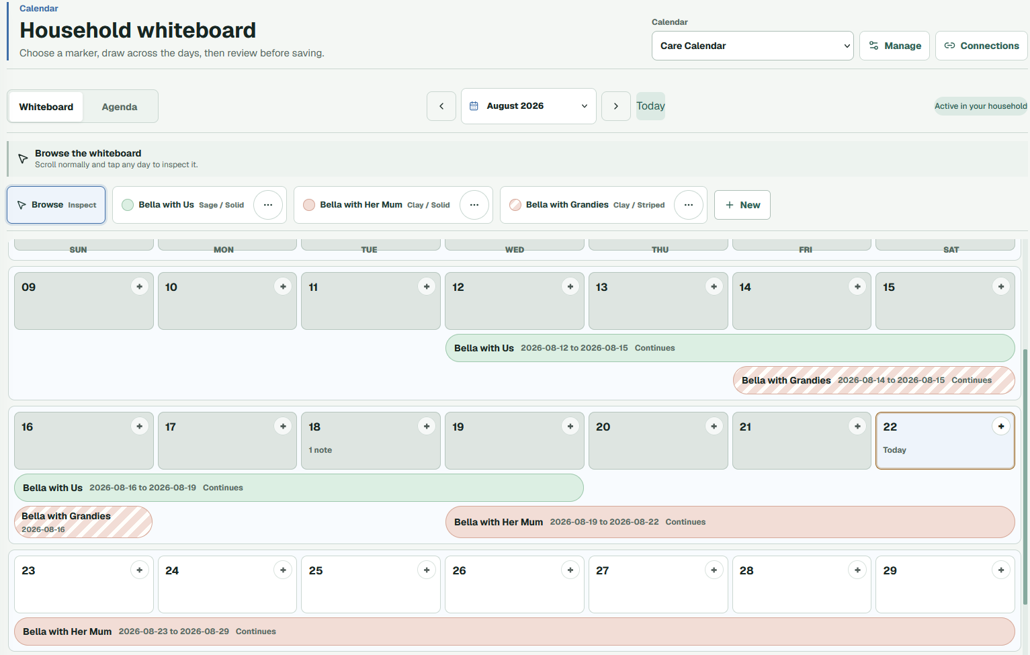Add an entry on day 09
This screenshot has height=655, width=1030.
click(140, 287)
